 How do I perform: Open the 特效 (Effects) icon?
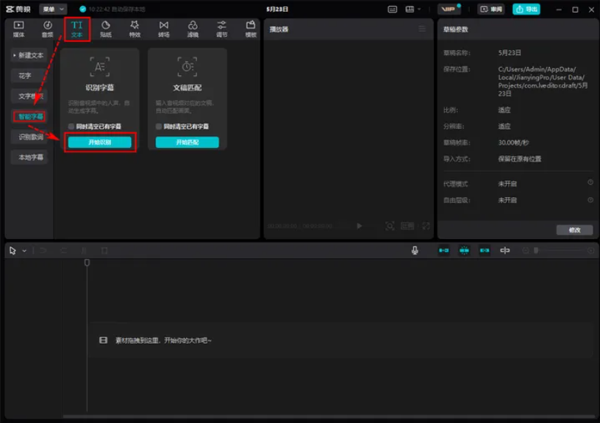tap(135, 29)
